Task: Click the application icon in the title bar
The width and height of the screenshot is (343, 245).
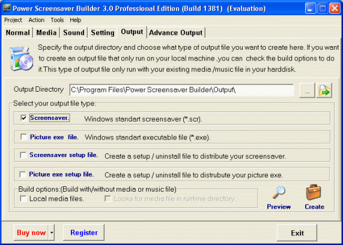Action: (7, 8)
